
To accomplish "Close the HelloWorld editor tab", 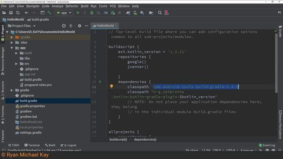I will (x=116, y=26).
